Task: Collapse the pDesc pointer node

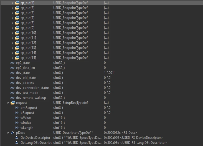Action: tap(8, 133)
